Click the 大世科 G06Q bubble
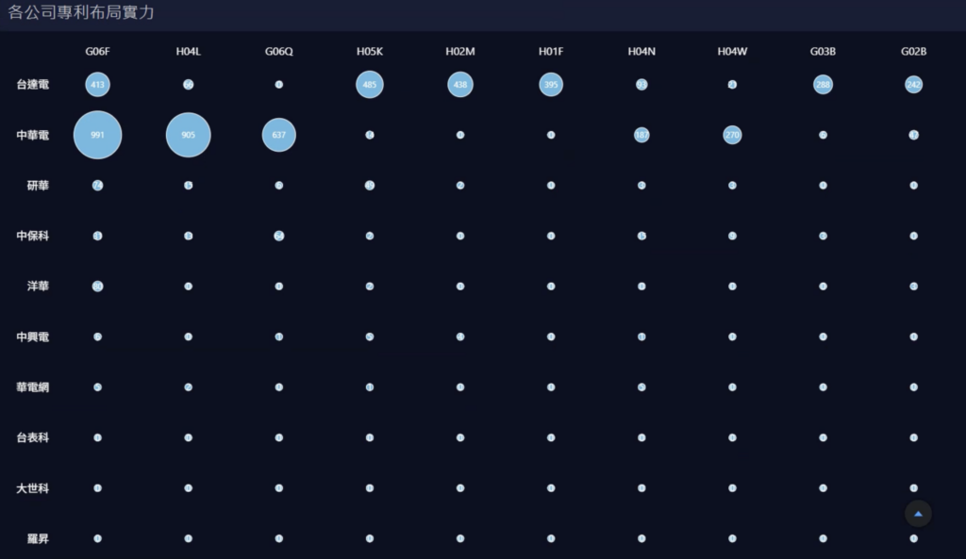Screen dimensions: 966x559 pyautogui.click(x=279, y=488)
